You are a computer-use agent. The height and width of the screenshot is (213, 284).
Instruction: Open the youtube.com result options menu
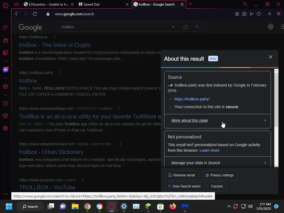[83, 180]
